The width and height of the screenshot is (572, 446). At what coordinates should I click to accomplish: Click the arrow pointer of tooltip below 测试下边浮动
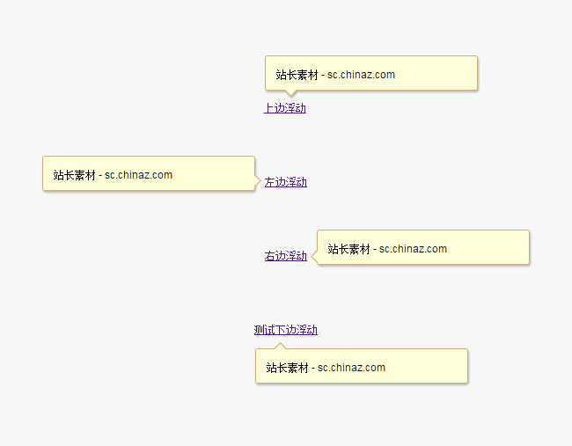click(x=279, y=346)
